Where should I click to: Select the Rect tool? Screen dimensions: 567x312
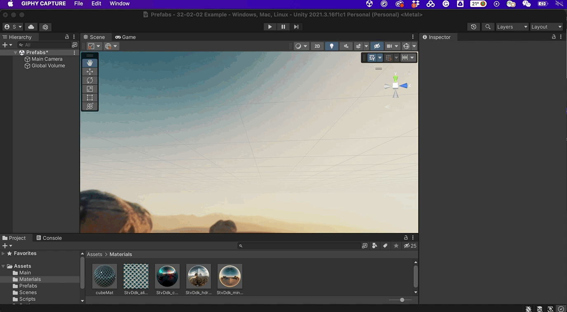tap(90, 98)
